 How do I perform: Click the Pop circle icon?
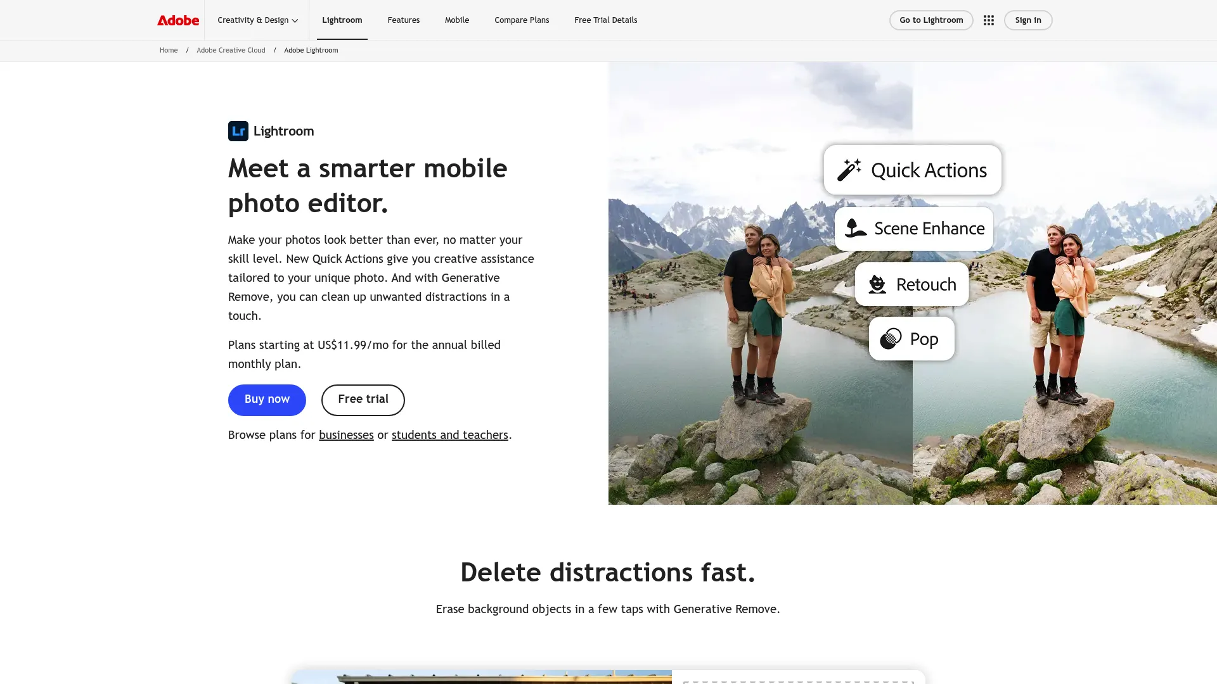(x=891, y=339)
